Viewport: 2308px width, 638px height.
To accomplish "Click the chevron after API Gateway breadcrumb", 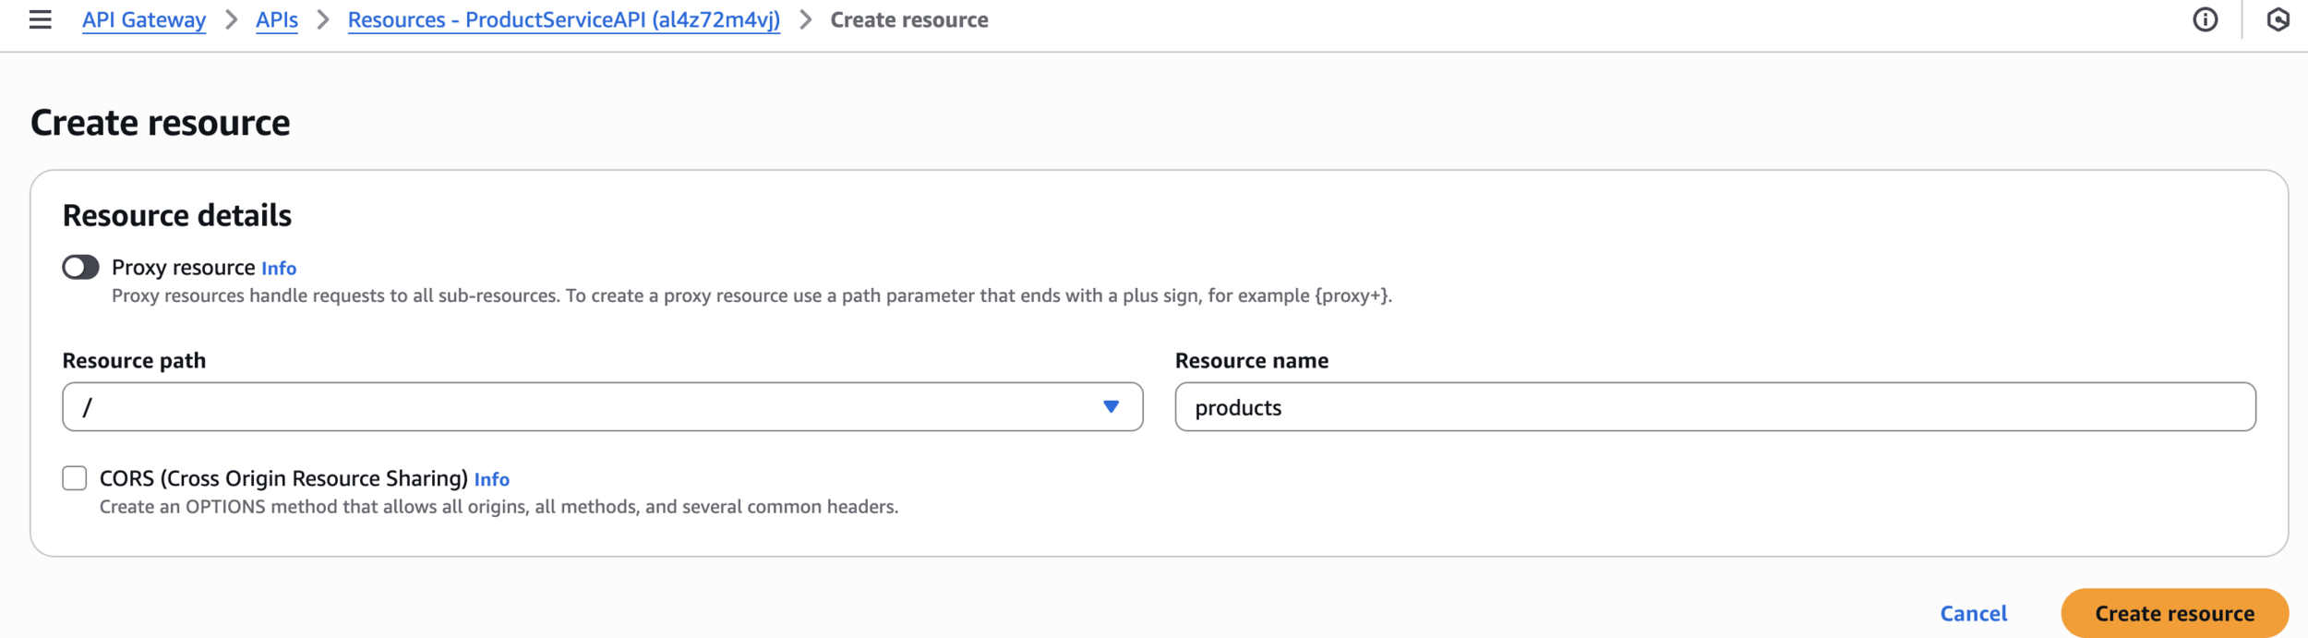I will tap(231, 19).
